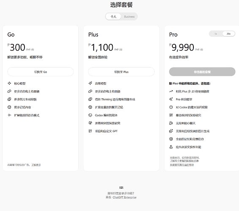This screenshot has width=239, height=211.
Task: Click the 1,100 price in Plus card
Action: click(x=102, y=47)
